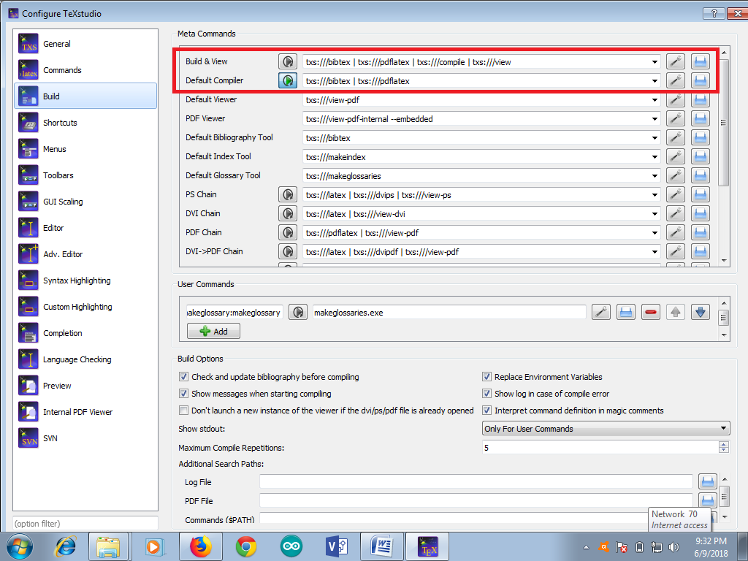Add a new user command
The image size is (748, 561).
coord(213,331)
